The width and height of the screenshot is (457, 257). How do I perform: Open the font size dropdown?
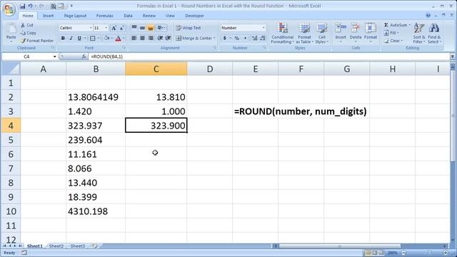[106, 28]
